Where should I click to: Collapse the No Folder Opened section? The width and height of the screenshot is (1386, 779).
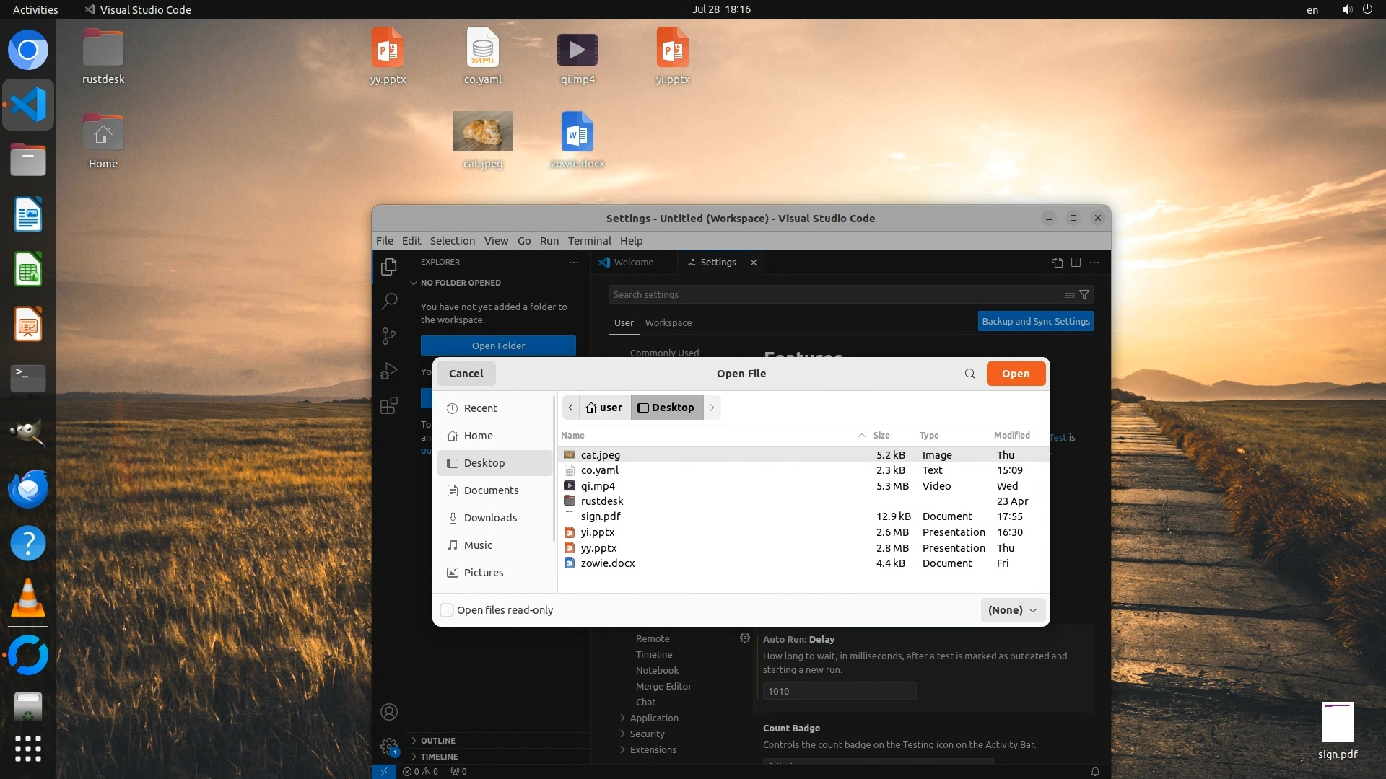pos(414,283)
